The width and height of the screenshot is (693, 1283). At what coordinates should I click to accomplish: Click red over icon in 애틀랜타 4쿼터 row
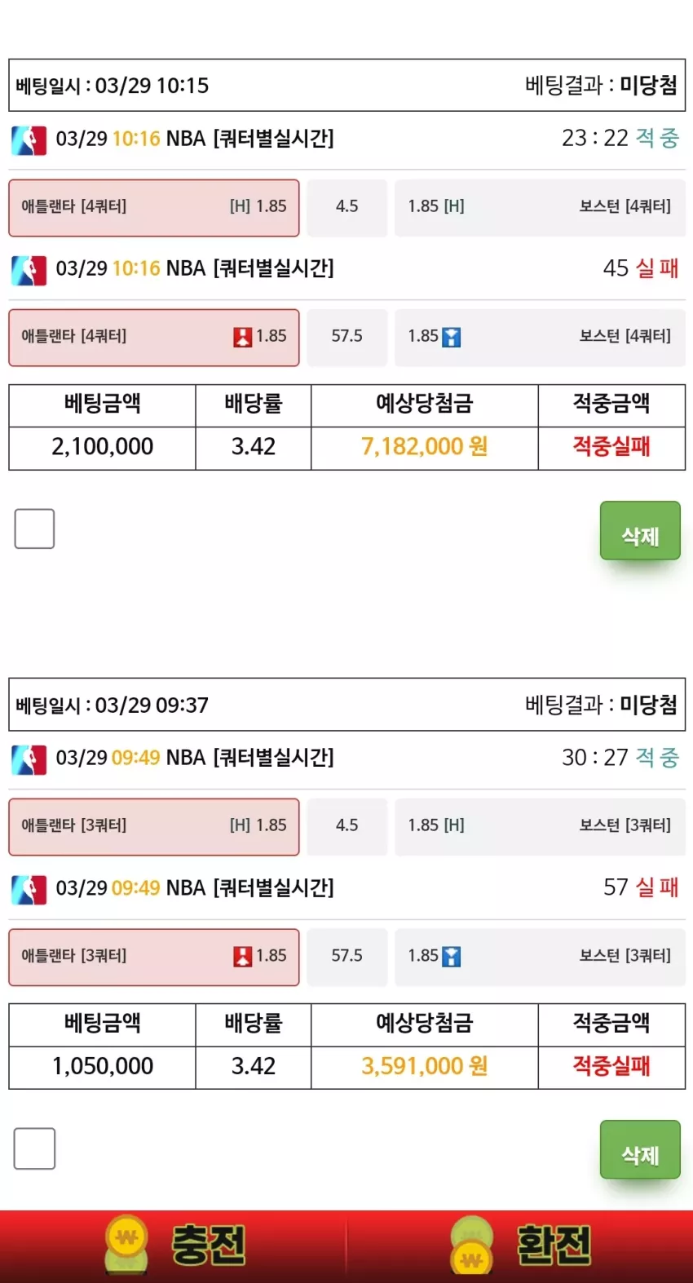[242, 337]
